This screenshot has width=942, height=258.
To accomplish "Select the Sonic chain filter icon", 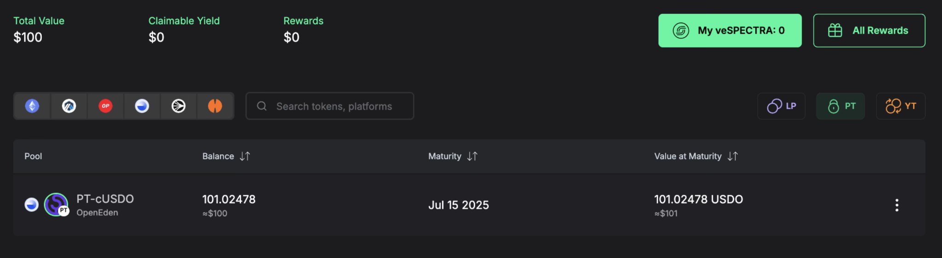I will coord(178,106).
